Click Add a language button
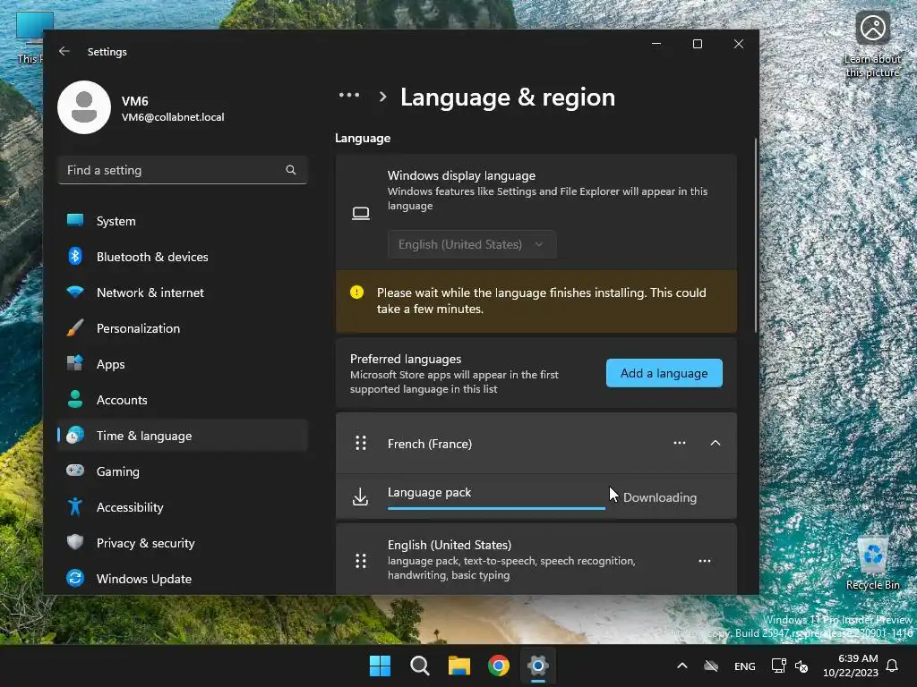 664,373
